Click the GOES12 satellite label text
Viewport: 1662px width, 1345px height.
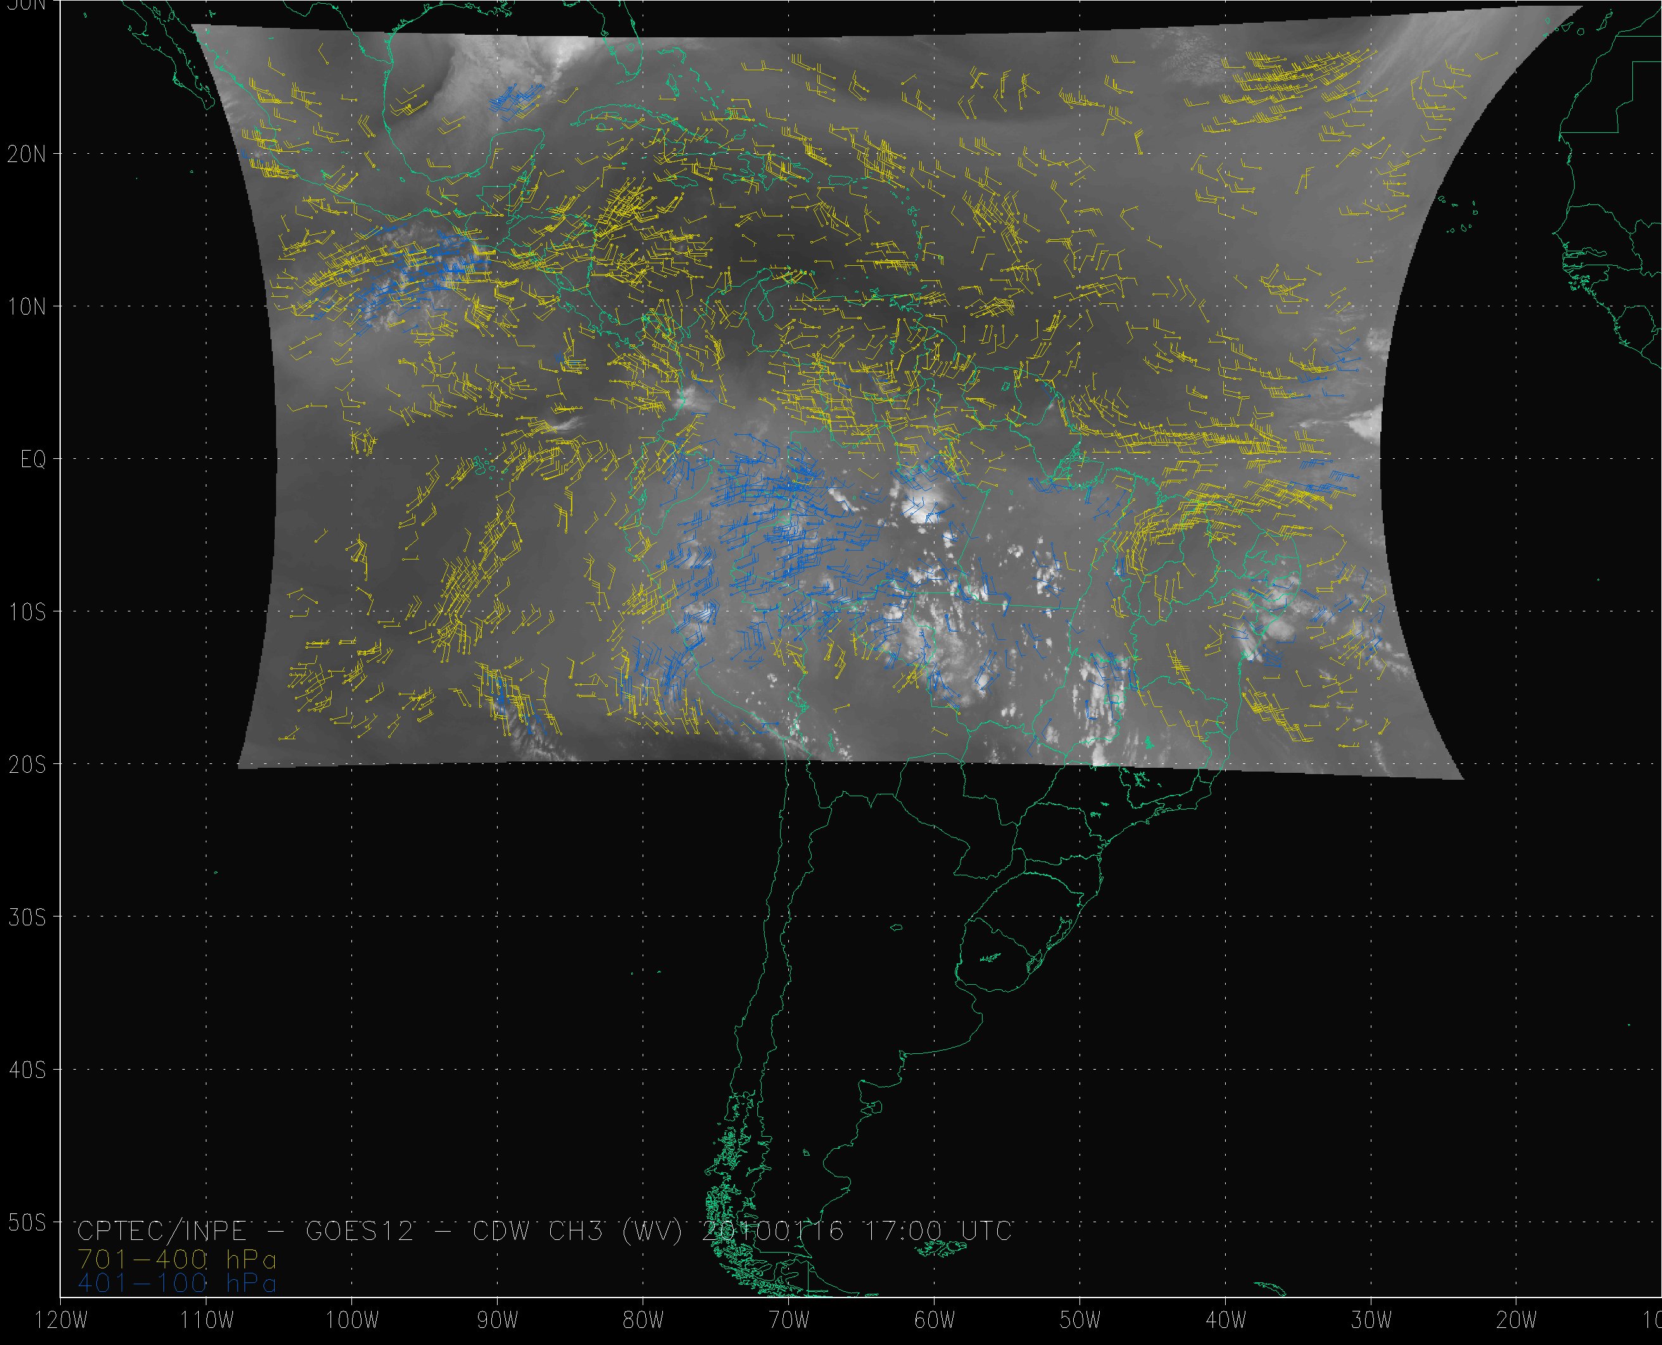click(360, 1231)
